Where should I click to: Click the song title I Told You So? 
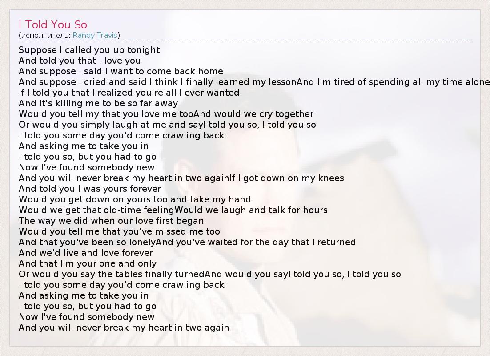point(53,24)
